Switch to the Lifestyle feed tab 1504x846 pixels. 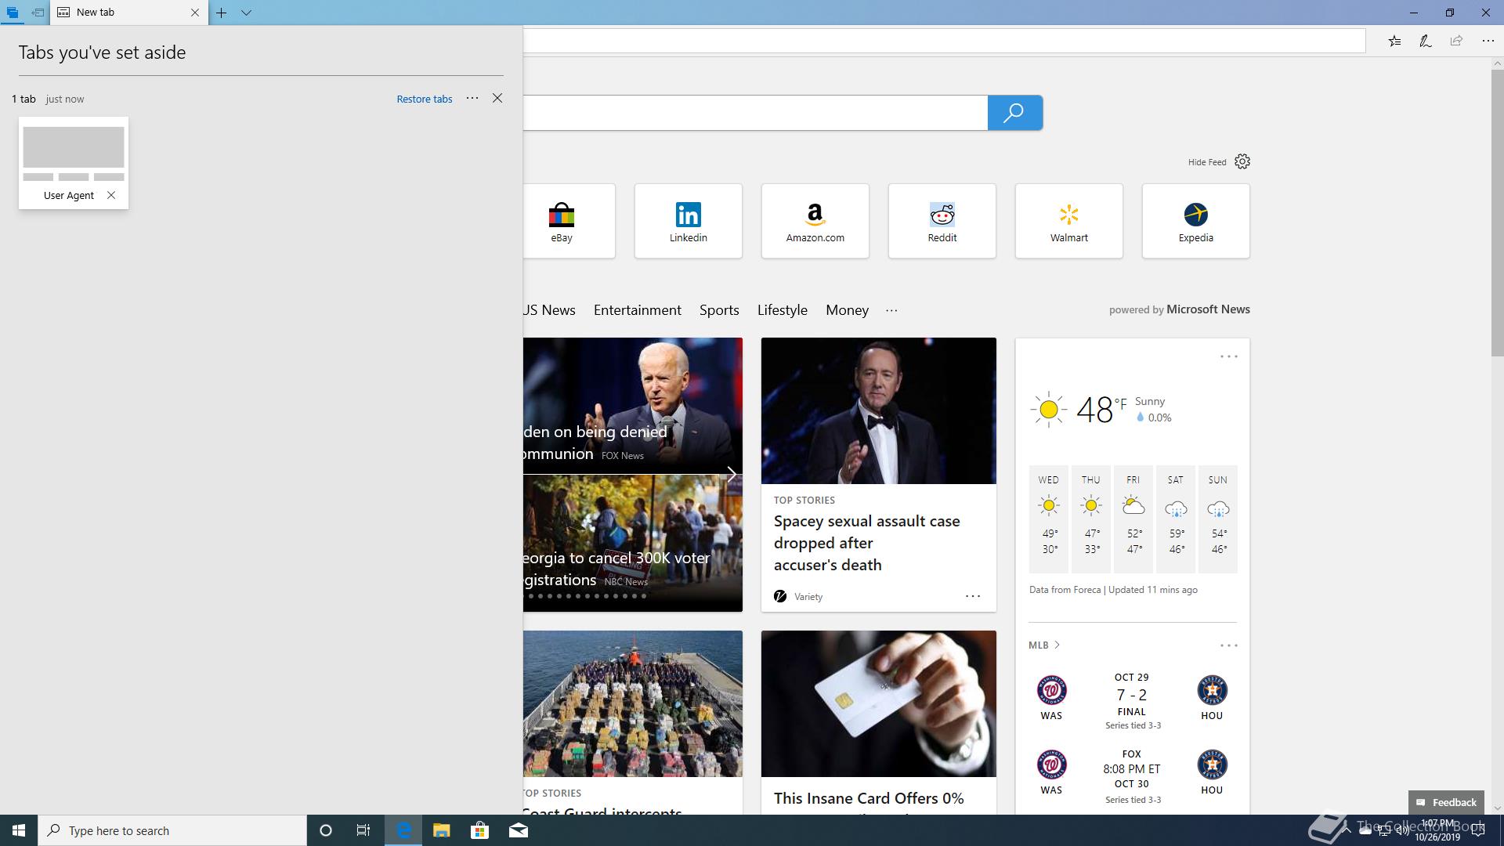(x=783, y=310)
